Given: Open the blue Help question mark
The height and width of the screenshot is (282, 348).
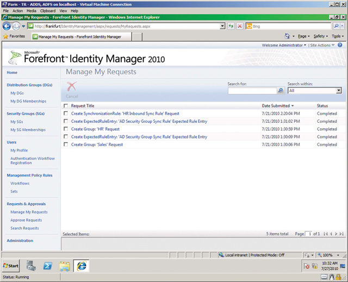Looking at the screenshot, I should pyautogui.click(x=340, y=45).
